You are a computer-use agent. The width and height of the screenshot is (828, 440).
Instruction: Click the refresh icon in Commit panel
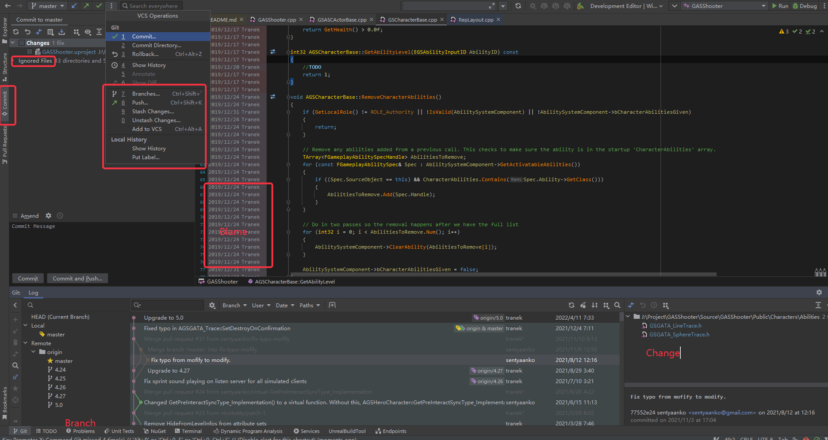16,32
